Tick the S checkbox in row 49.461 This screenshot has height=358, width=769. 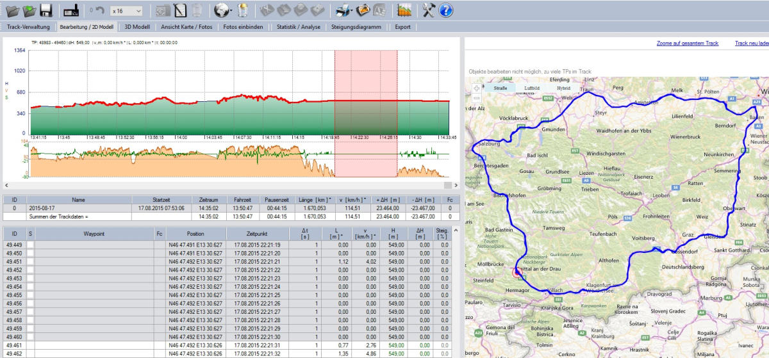pyautogui.click(x=30, y=345)
